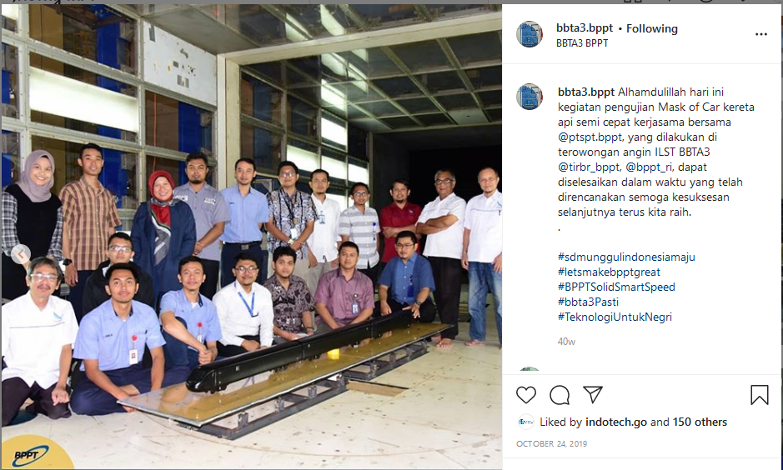This screenshot has height=470, width=783.
Task: Click the October 24, 2019 post date
Action: 551,443
